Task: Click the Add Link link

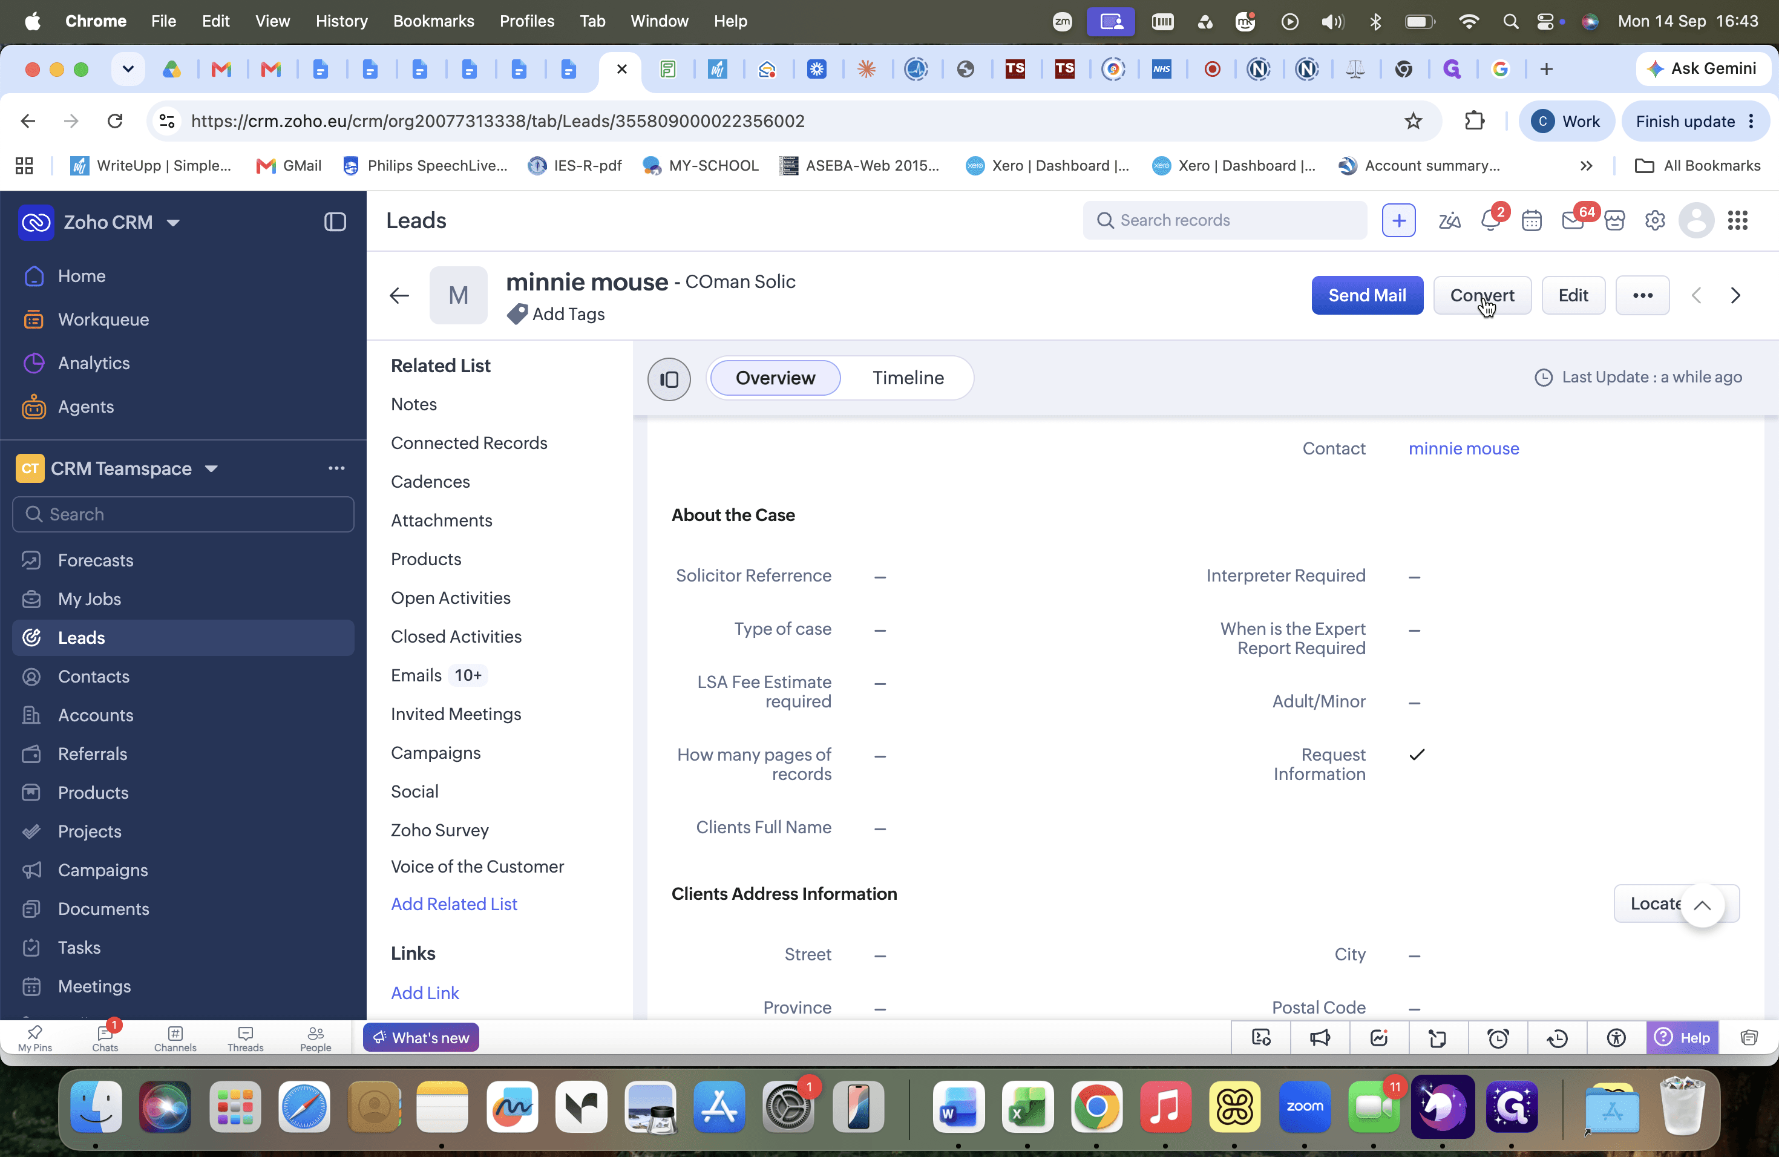Action: [425, 994]
